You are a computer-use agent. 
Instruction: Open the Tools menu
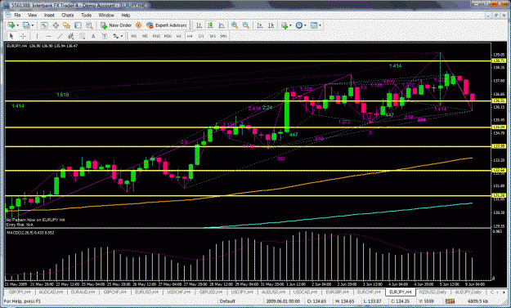tap(86, 15)
